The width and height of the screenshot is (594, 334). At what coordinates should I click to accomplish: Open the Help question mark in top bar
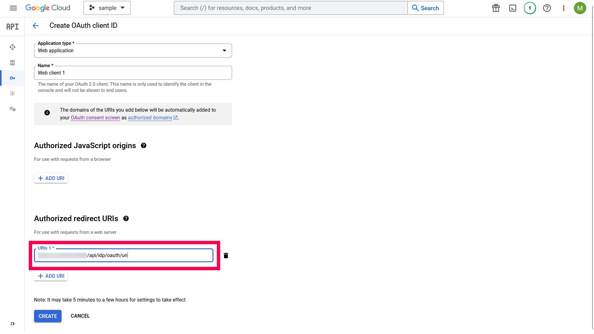547,8
